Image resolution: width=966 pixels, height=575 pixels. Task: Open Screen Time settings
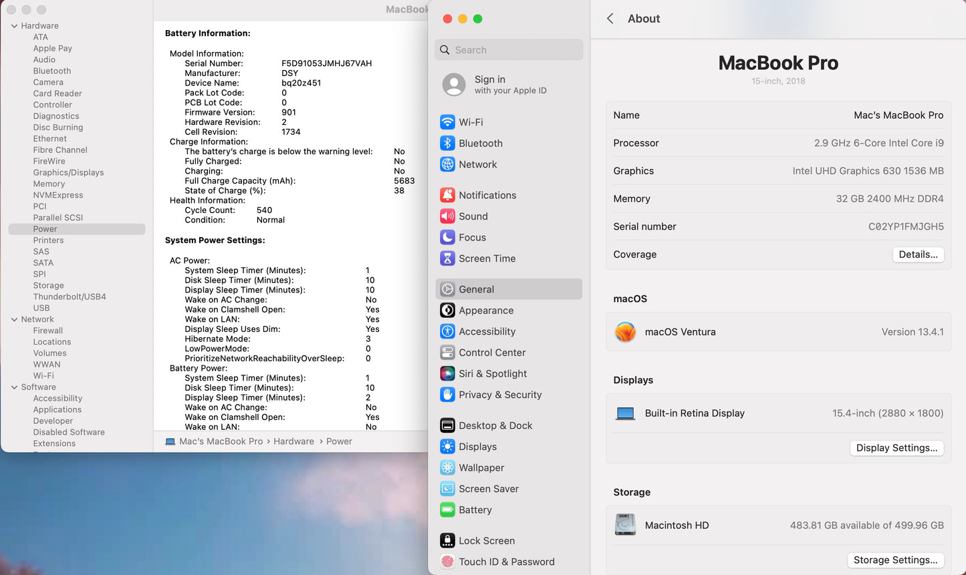tap(487, 258)
